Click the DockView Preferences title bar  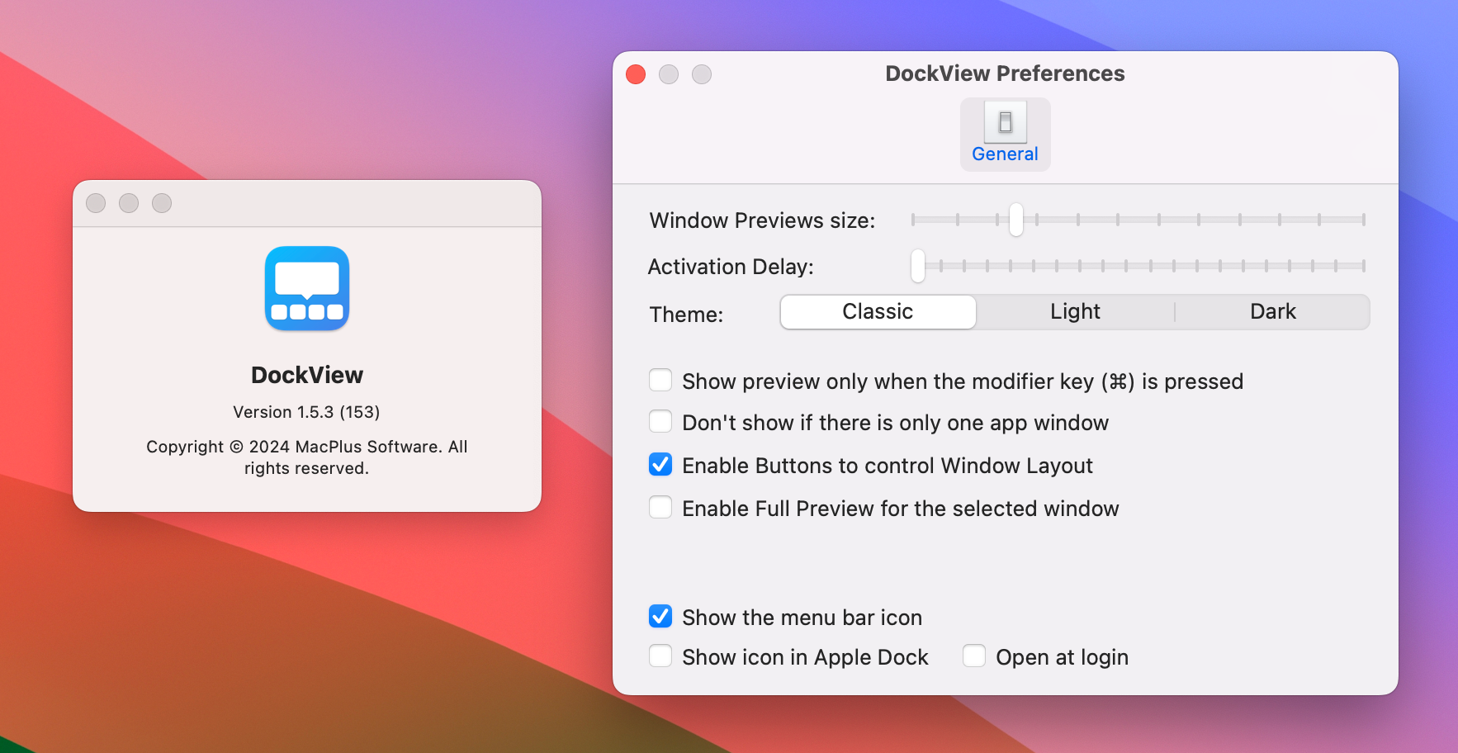point(1004,73)
